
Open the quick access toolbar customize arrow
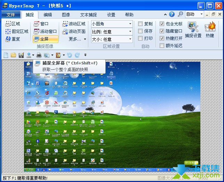point(85,55)
